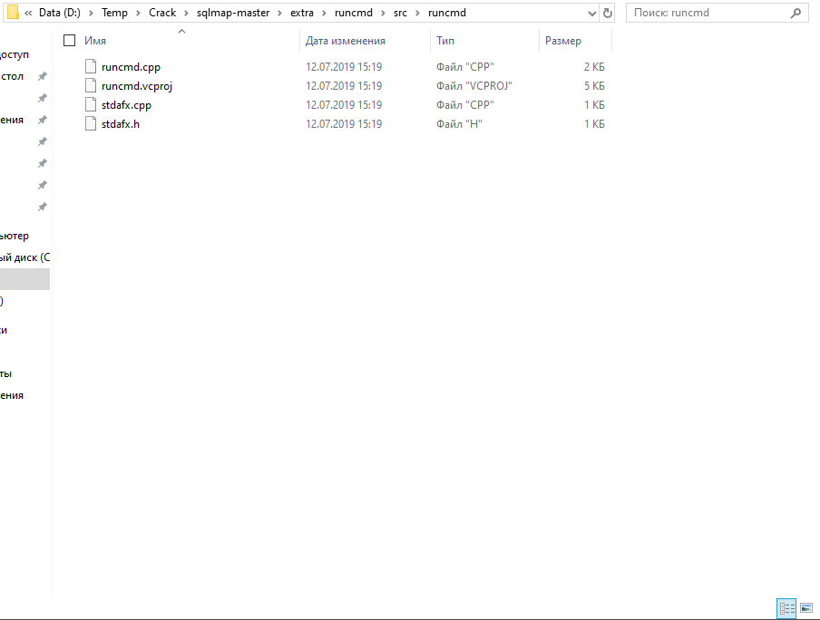
Task: Refresh the current folder view
Action: 607,13
